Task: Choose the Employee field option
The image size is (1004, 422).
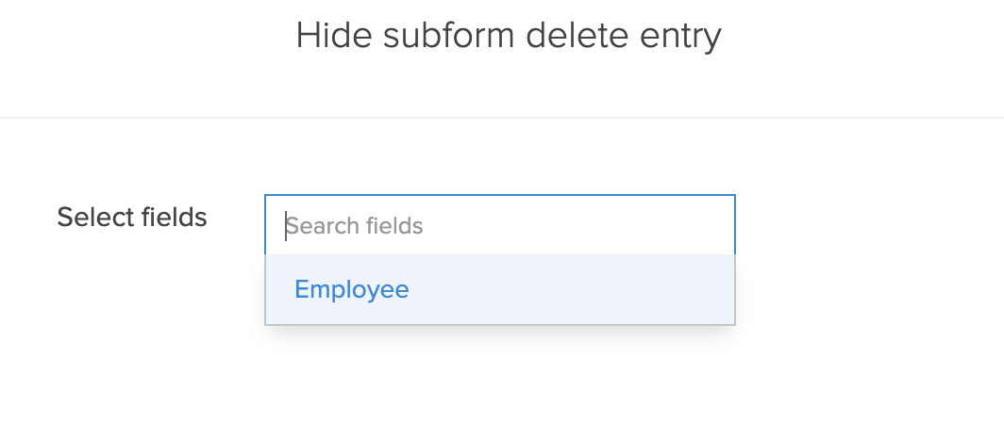Action: point(352,289)
